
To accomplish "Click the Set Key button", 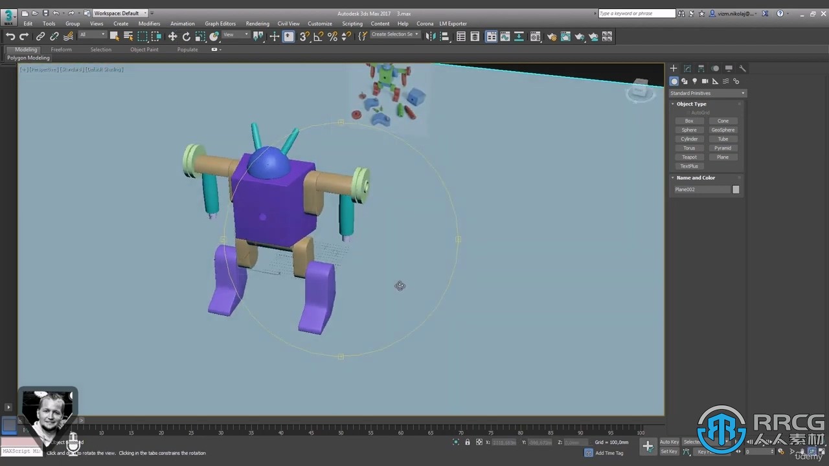I will click(x=669, y=451).
